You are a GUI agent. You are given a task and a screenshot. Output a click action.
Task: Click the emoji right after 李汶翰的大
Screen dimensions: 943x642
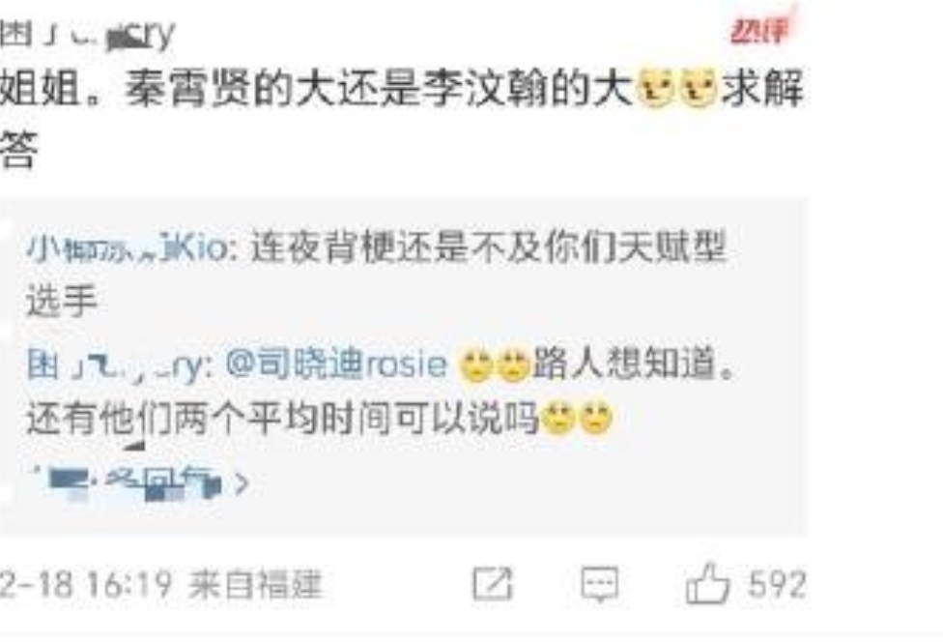coord(655,88)
